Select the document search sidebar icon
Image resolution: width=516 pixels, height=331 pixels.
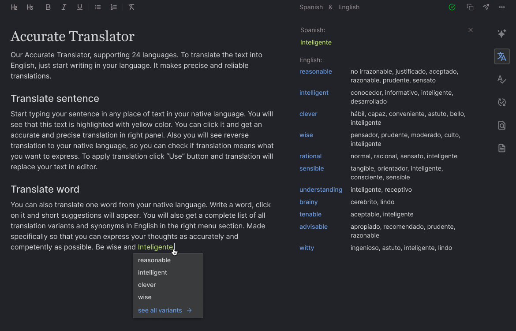point(502,125)
